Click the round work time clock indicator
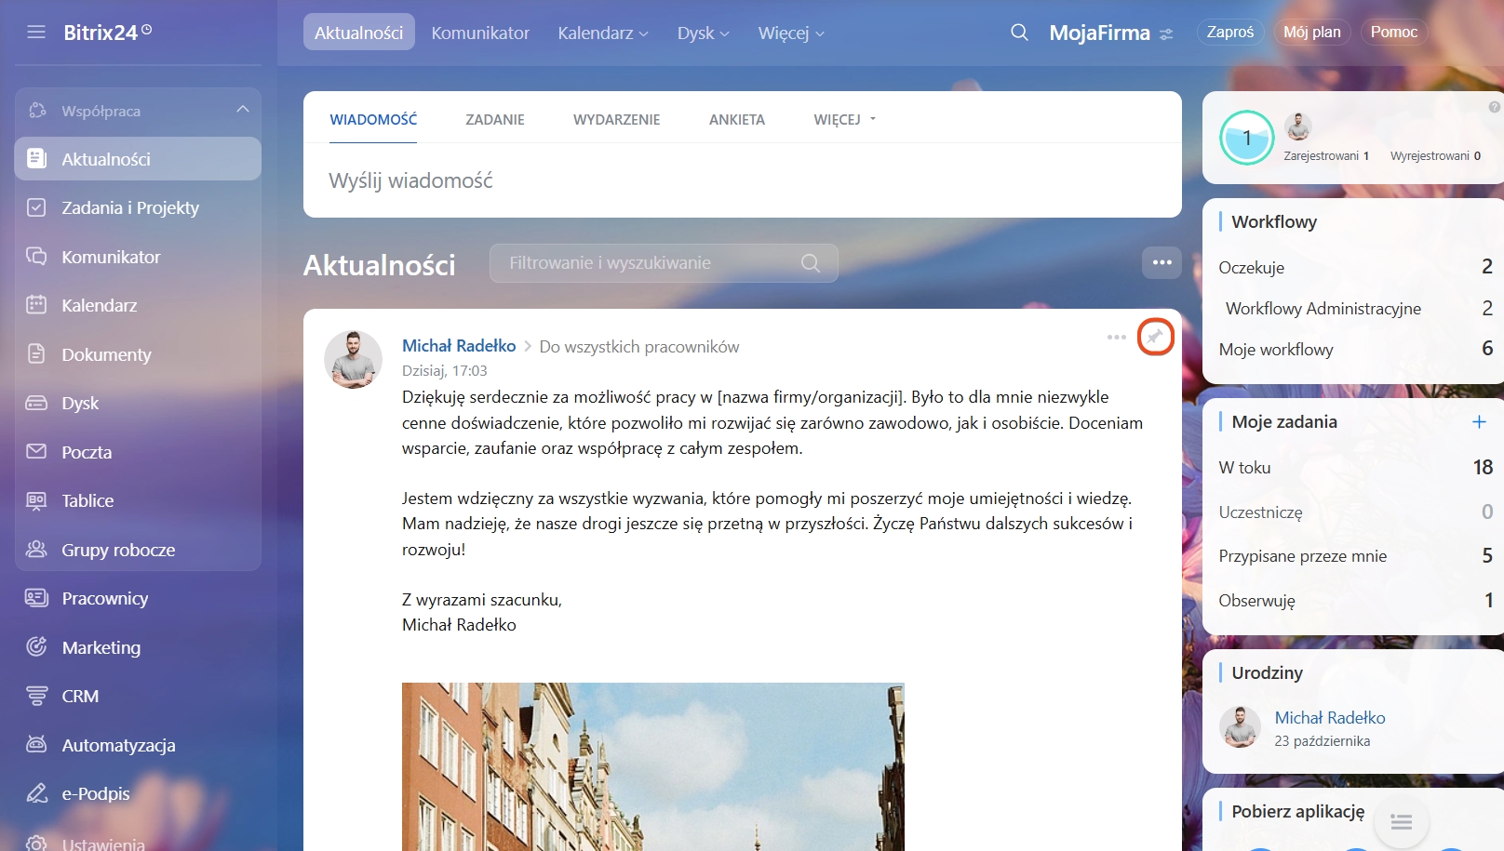This screenshot has width=1504, height=851. (1246, 138)
